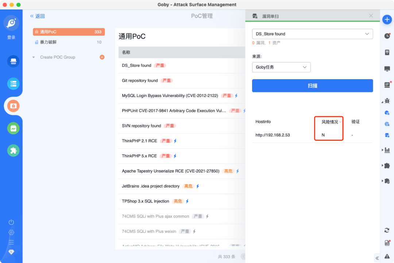Click the blue scanner tool icon below globe
The height and width of the screenshot is (263, 394).
click(x=387, y=135)
